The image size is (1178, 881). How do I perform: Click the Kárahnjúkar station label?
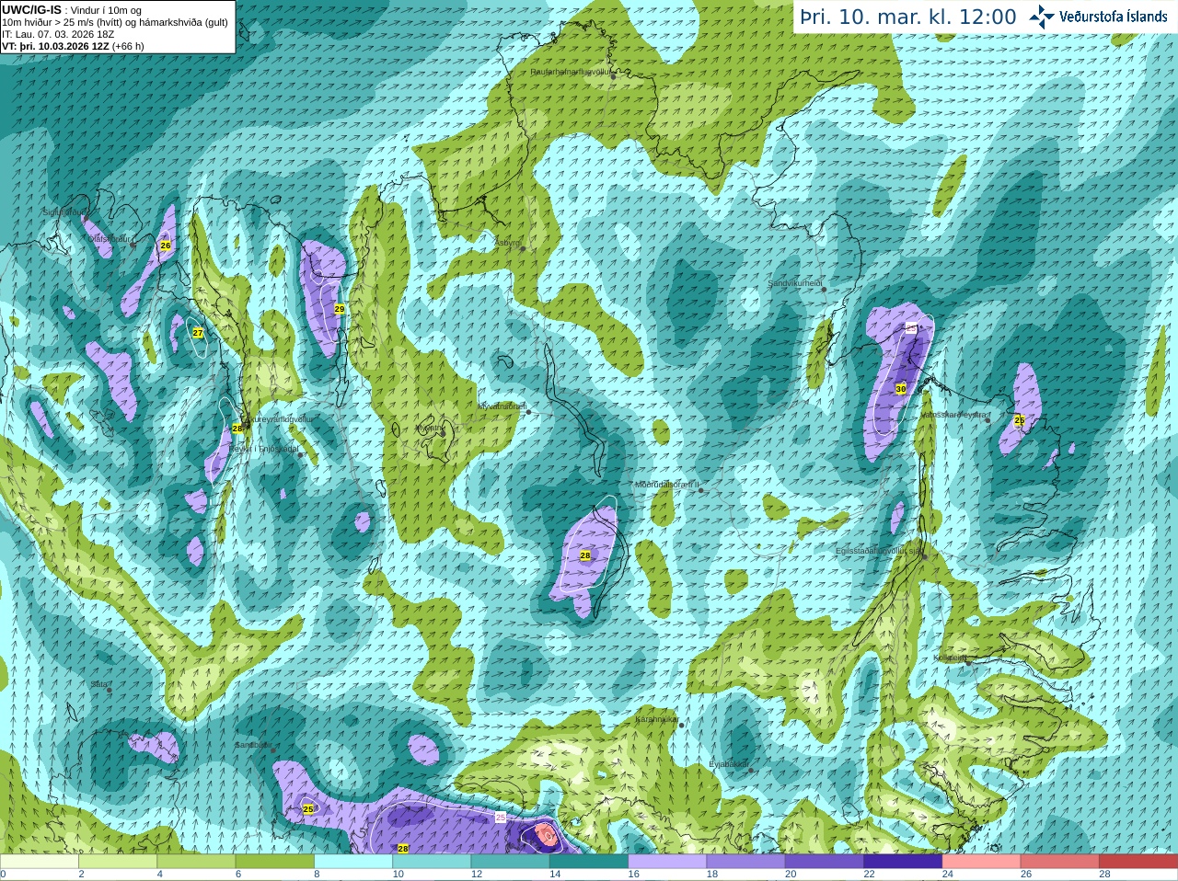(x=657, y=720)
